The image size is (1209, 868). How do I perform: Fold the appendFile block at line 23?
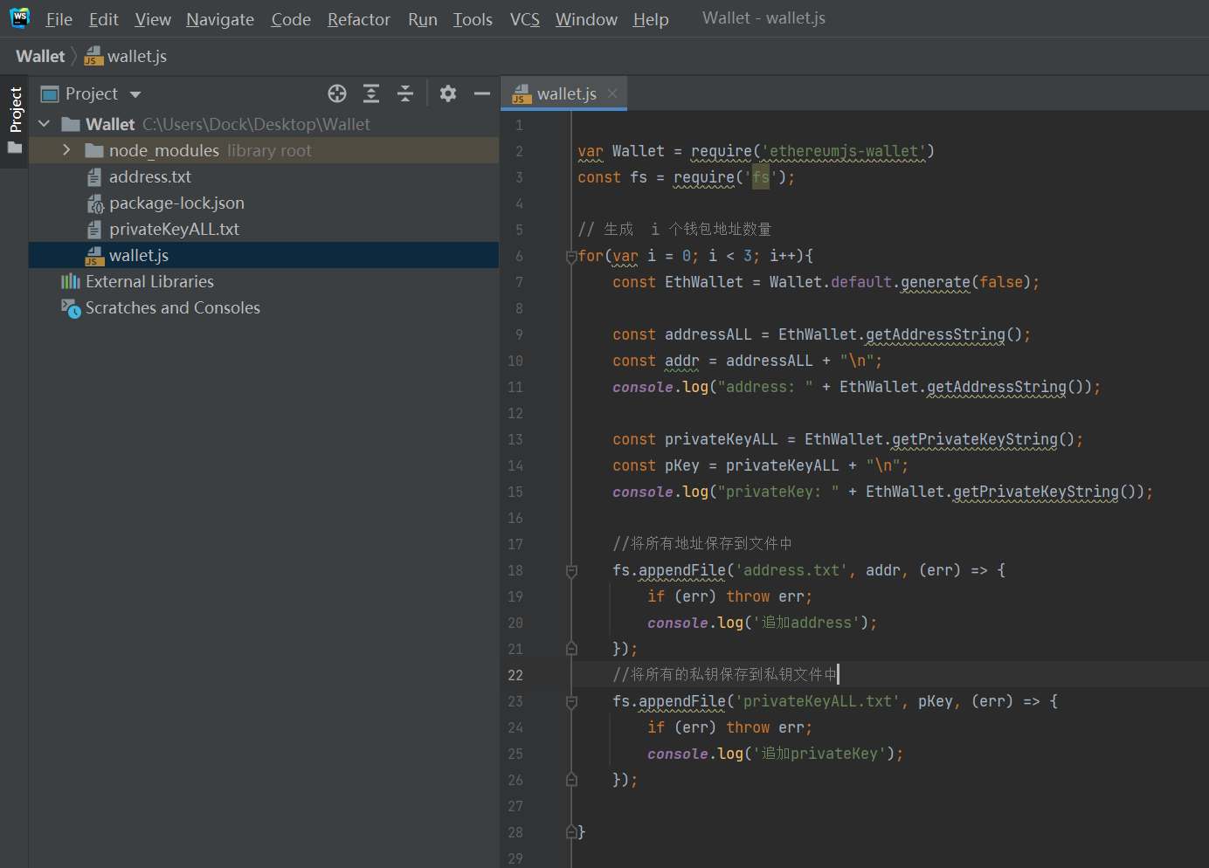[571, 702]
